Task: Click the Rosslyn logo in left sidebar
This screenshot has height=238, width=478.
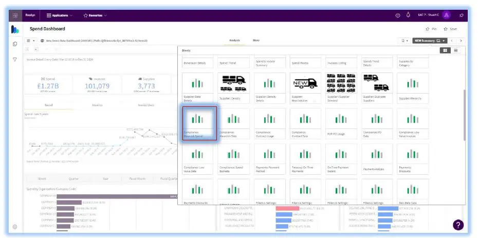Action: 15,30
